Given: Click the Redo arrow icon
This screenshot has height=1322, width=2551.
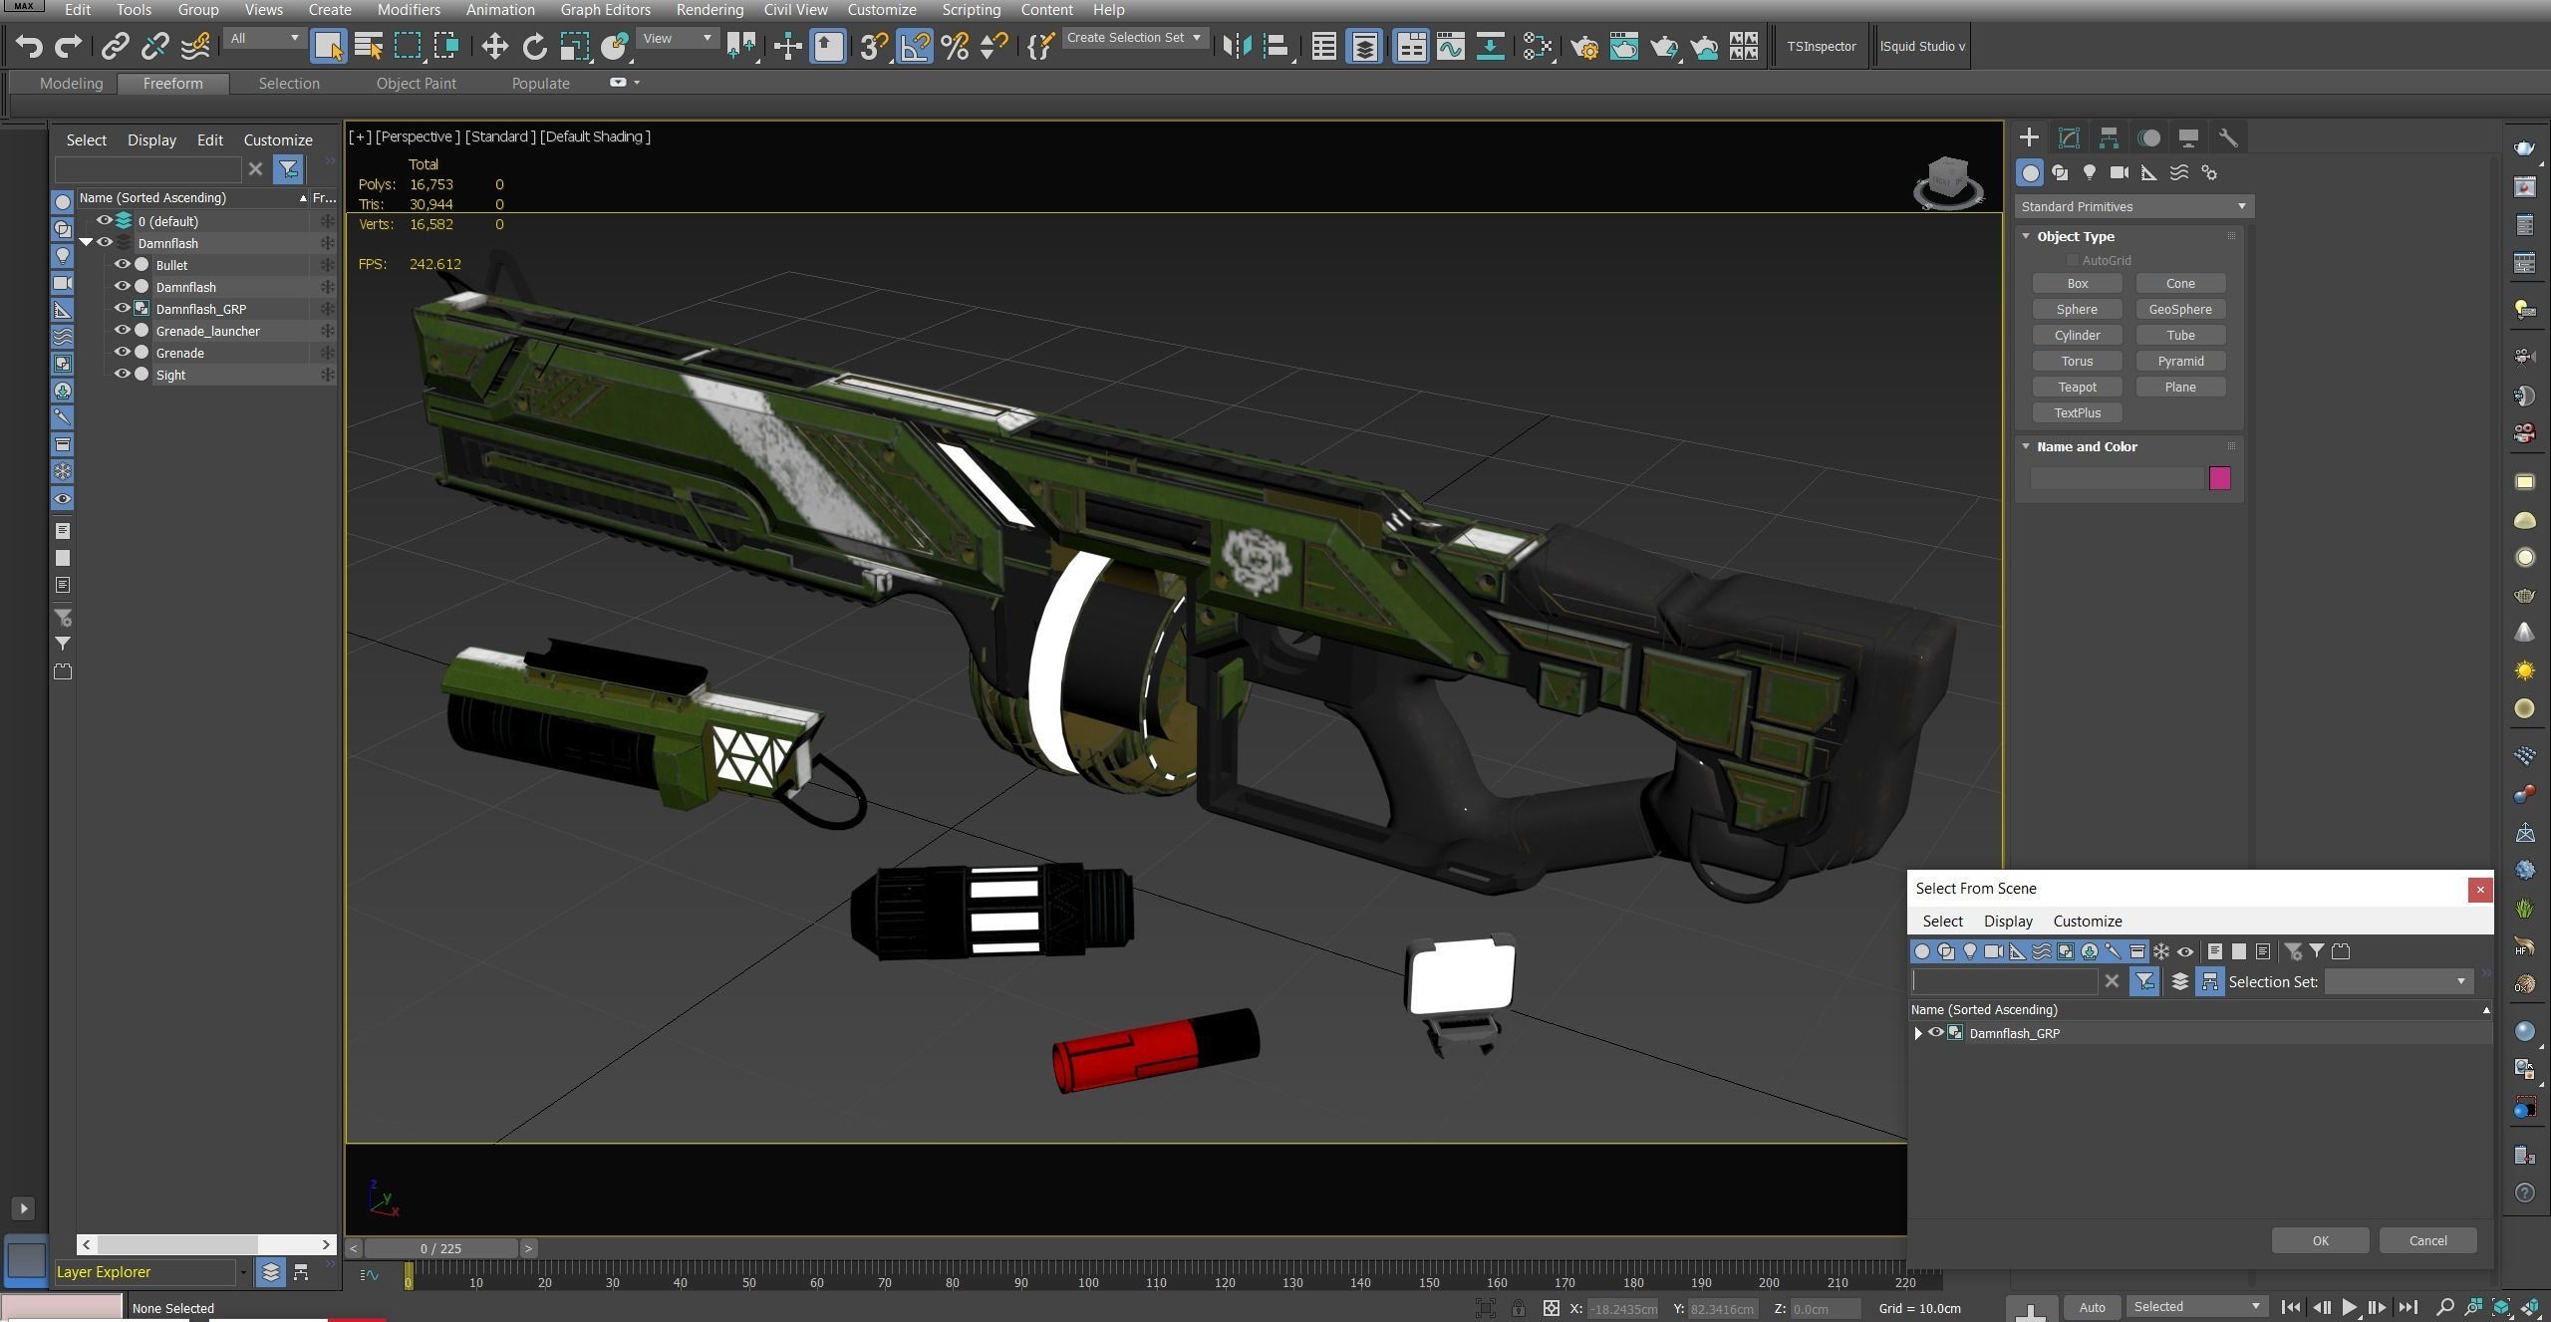Looking at the screenshot, I should pyautogui.click(x=68, y=46).
